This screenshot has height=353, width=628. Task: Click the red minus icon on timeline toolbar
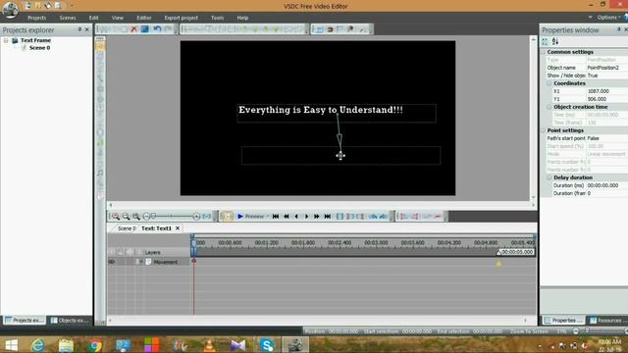pos(438,217)
